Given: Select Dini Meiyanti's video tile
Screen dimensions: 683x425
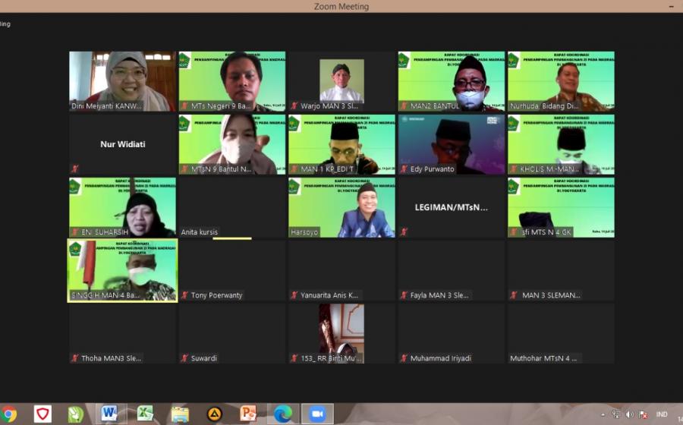Looking at the screenshot, I should click(x=122, y=81).
